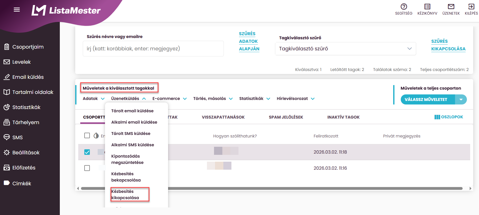Focus the name or email filter field
Screen dimensions: 479x215
(153, 49)
